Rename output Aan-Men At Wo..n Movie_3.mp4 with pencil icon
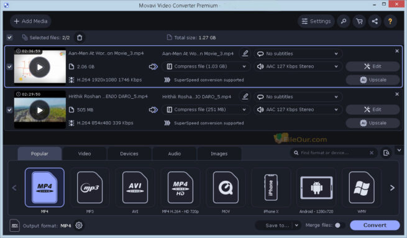This screenshot has width=407, height=238. click(x=245, y=53)
